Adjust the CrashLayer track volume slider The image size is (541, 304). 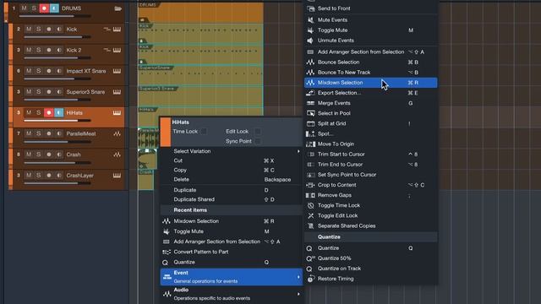point(57,183)
